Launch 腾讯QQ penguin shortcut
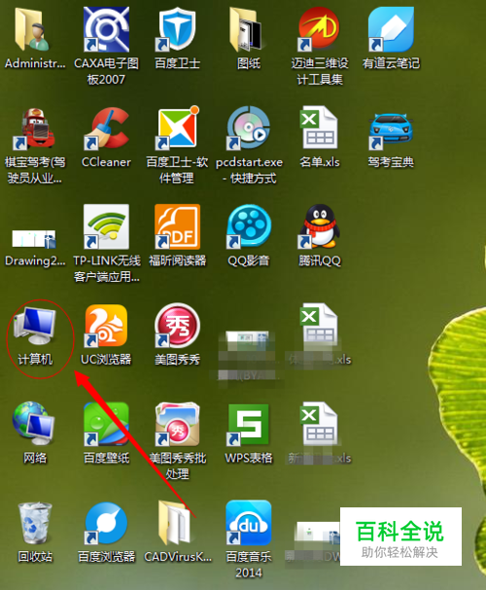Viewport: 486px width, 590px height. tap(319, 226)
